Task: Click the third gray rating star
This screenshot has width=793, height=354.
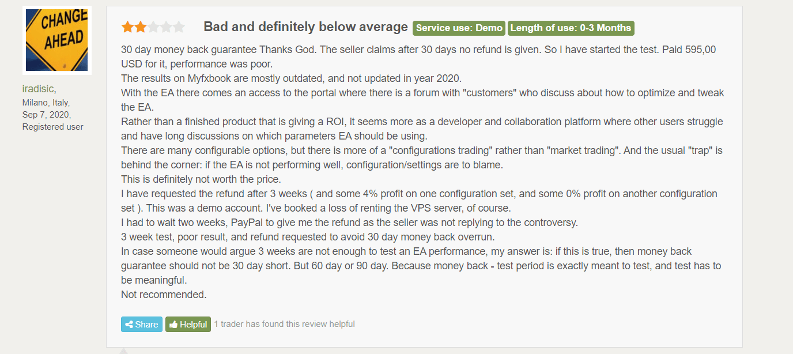Action: click(x=153, y=27)
